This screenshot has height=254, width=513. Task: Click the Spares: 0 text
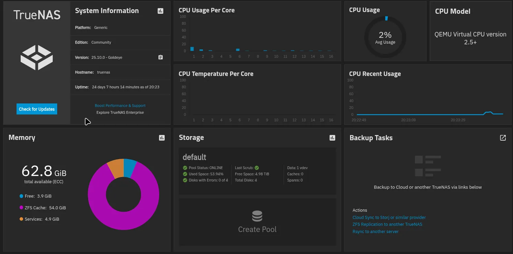(295, 180)
